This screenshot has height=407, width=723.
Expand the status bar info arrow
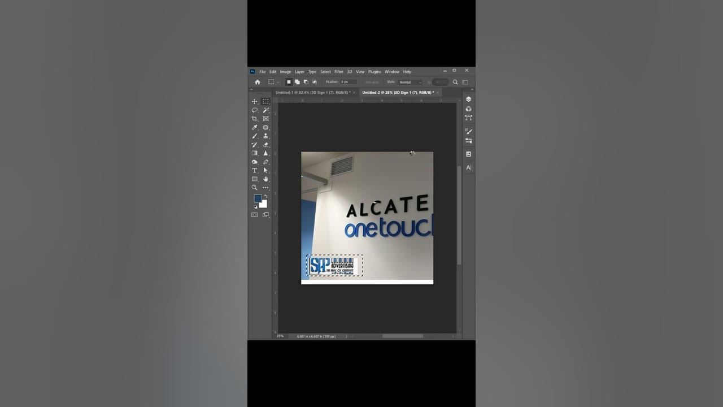coord(346,336)
